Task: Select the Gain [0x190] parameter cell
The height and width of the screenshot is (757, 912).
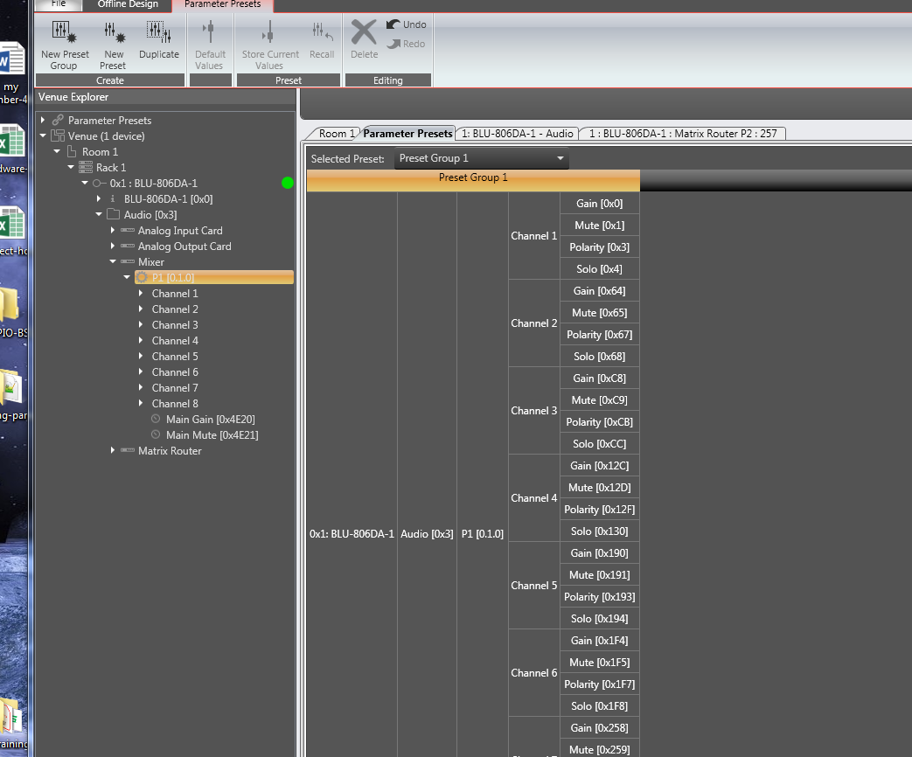Action: point(599,553)
